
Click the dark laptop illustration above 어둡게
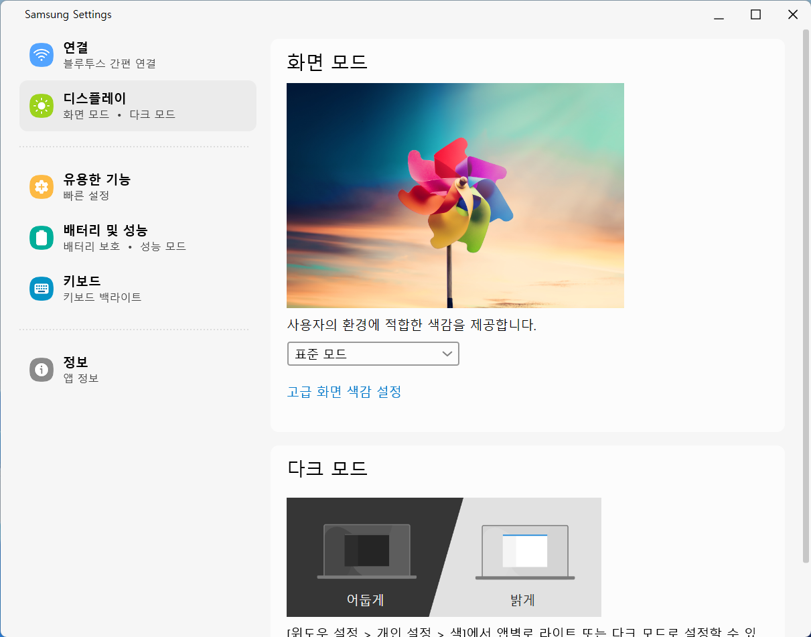(366, 551)
